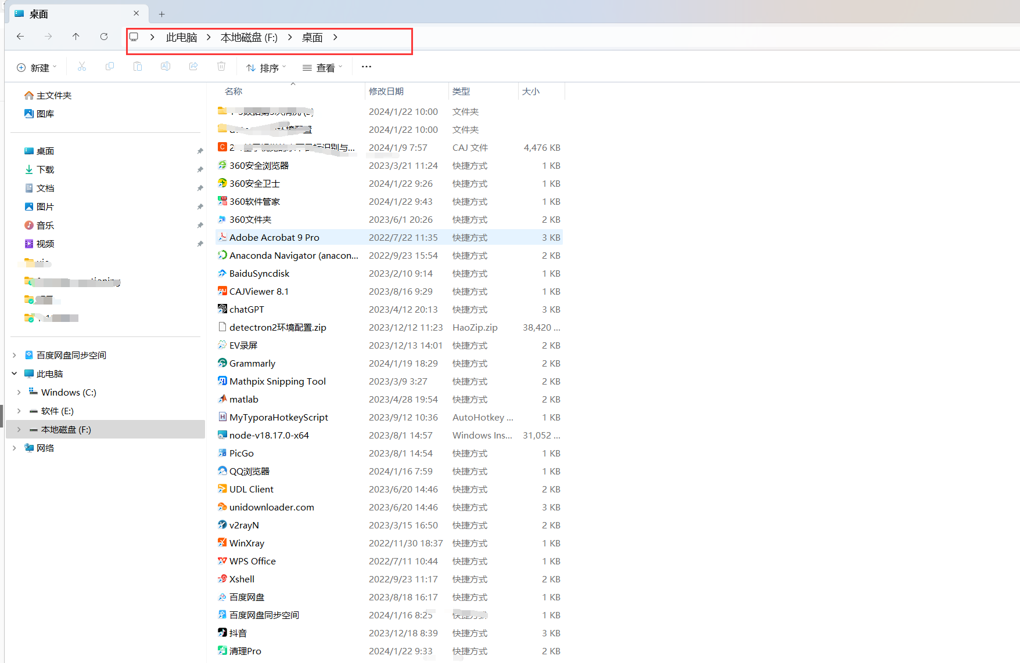Viewport: 1020px width, 663px height.
Task: Click the Copy toolbar icon
Action: [110, 67]
